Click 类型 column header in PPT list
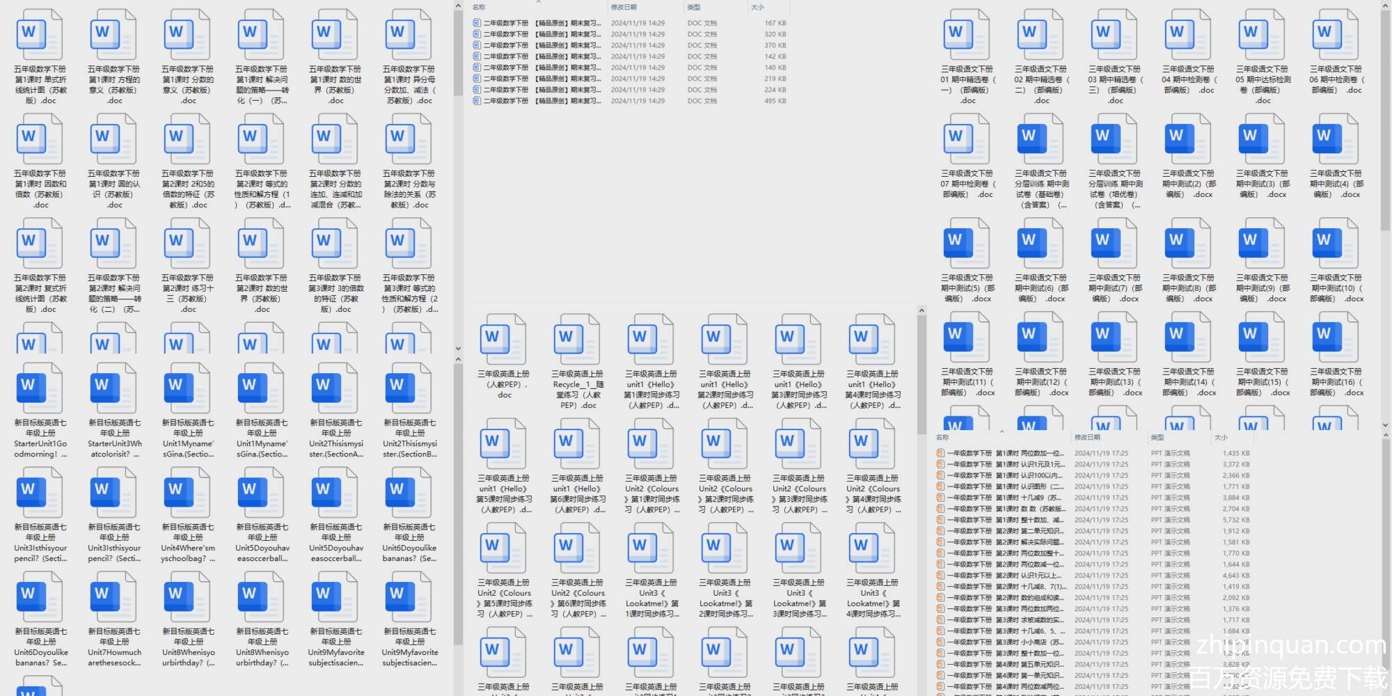Viewport: 1392px width, 696px height. coord(1157,437)
